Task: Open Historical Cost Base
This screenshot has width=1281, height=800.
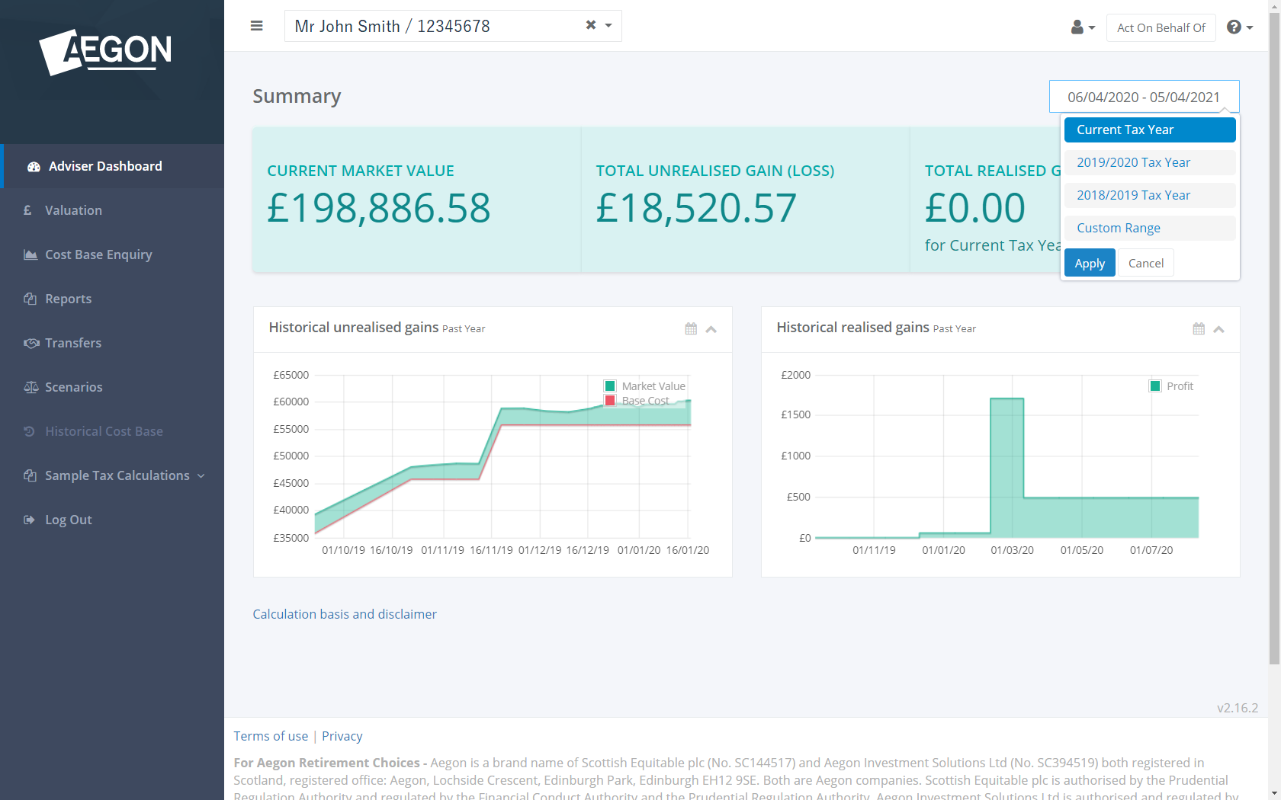Action: tap(112, 431)
